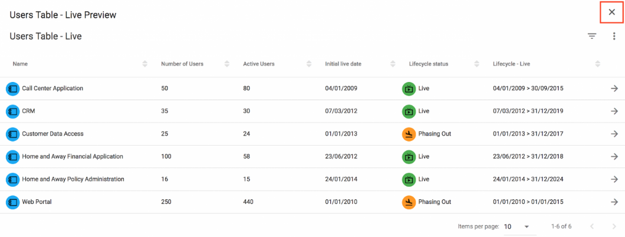Click the Phasing Out icon for Customer Data Access
Viewport: 625px width, 237px height.
pos(409,134)
